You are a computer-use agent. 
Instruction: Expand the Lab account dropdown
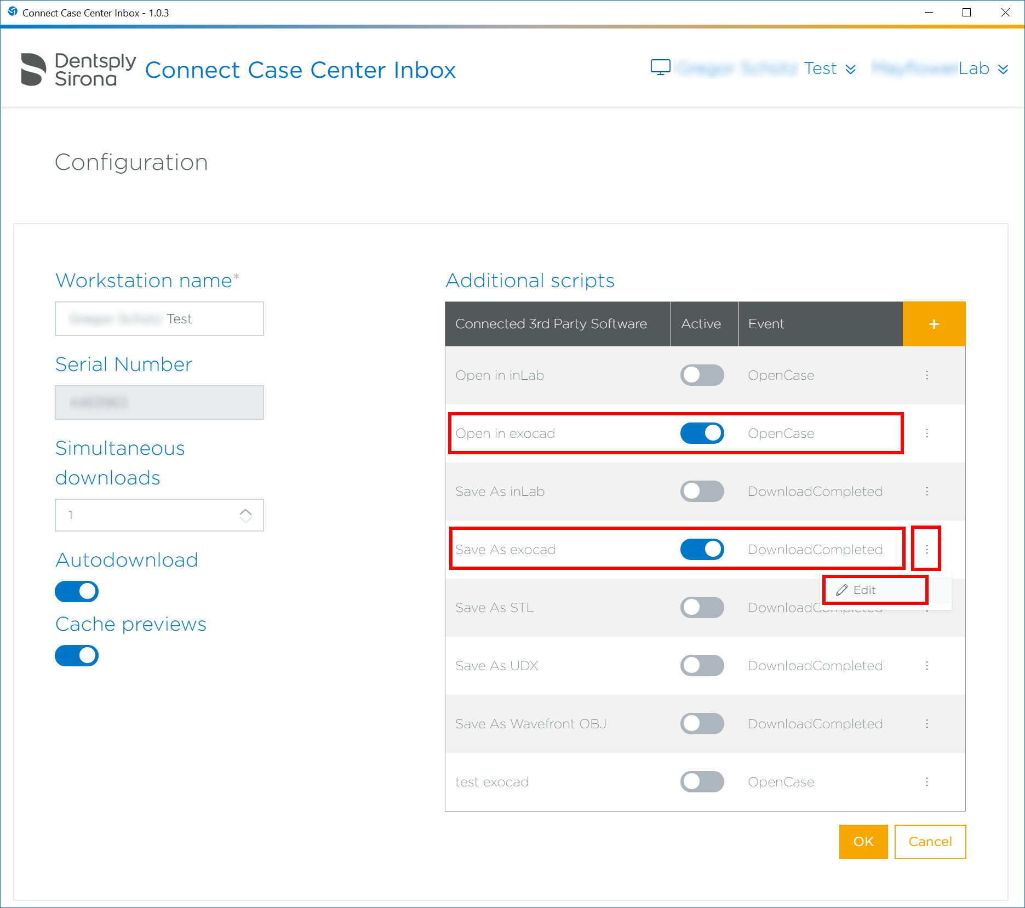click(1003, 69)
